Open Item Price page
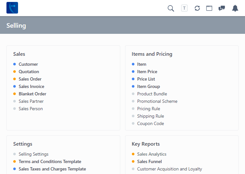 (x=147, y=72)
